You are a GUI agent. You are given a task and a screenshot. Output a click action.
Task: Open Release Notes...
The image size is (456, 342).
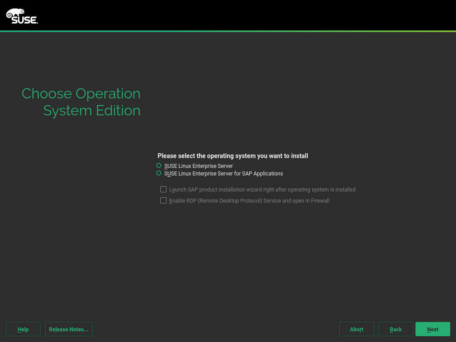point(69,329)
